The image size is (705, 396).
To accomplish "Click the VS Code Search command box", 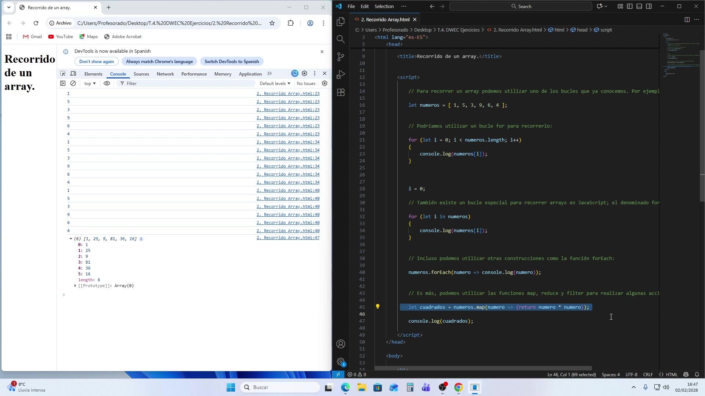I will pyautogui.click(x=521, y=6).
